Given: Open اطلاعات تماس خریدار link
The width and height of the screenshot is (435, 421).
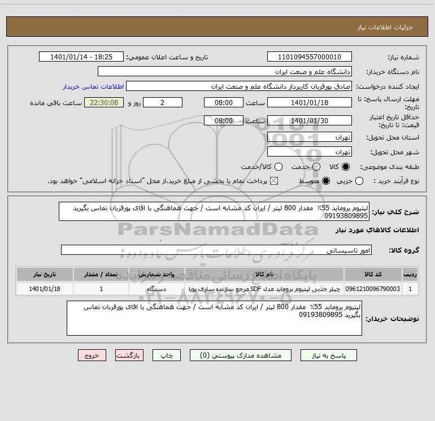Looking at the screenshot, I should (x=93, y=86).
